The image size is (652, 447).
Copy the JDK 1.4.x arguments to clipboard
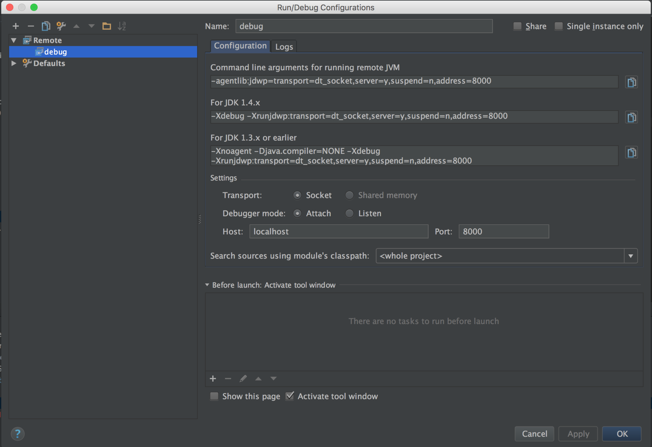tap(631, 117)
